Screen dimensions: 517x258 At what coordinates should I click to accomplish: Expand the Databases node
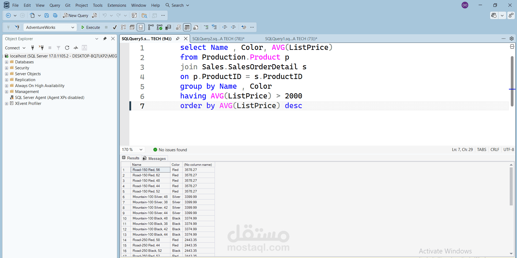(6, 62)
